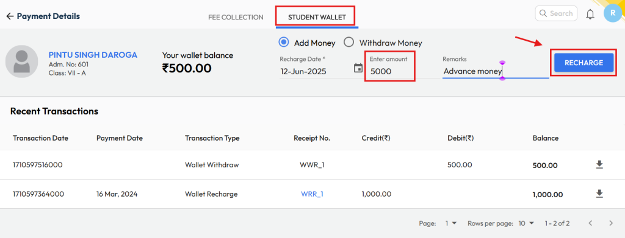Screen dimensions: 625x238
Task: Download the WWR_1 withdraw receipt
Action: click(599, 164)
